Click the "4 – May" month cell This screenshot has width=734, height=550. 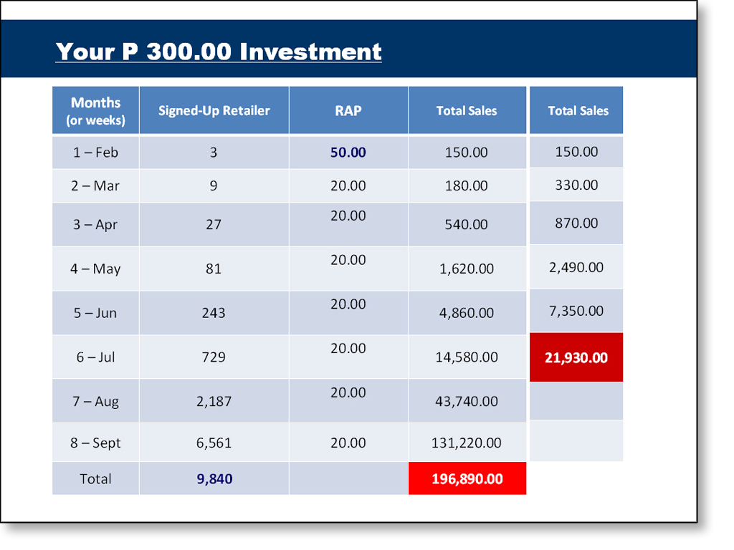tap(95, 269)
